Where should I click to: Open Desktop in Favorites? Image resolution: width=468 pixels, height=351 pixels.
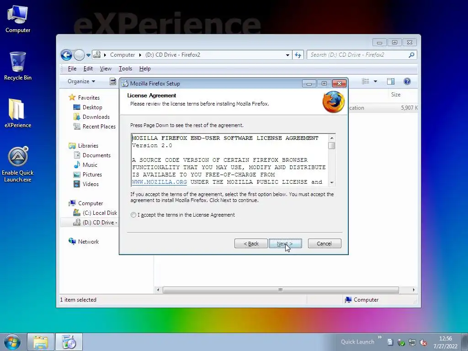[x=92, y=107]
